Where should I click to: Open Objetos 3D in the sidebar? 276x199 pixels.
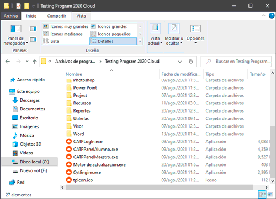tap(27, 144)
